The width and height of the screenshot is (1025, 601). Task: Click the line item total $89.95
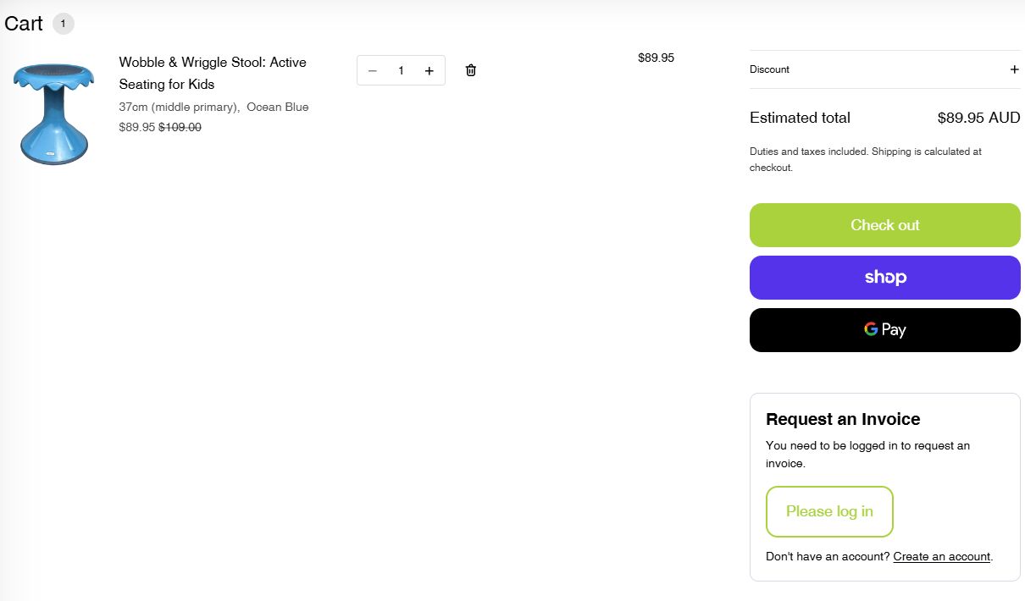point(656,58)
